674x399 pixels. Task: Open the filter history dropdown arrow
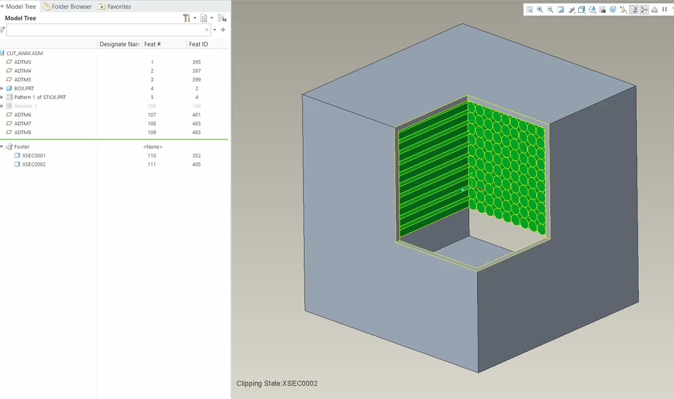click(215, 30)
